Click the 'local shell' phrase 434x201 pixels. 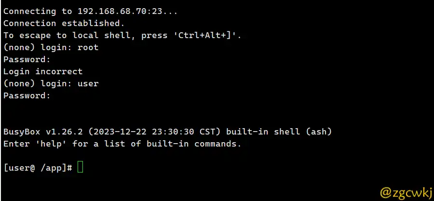tap(104, 35)
